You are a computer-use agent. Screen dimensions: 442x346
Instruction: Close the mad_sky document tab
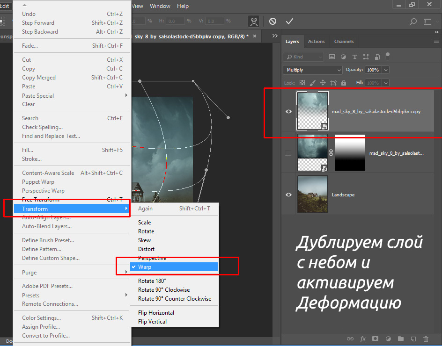255,36
